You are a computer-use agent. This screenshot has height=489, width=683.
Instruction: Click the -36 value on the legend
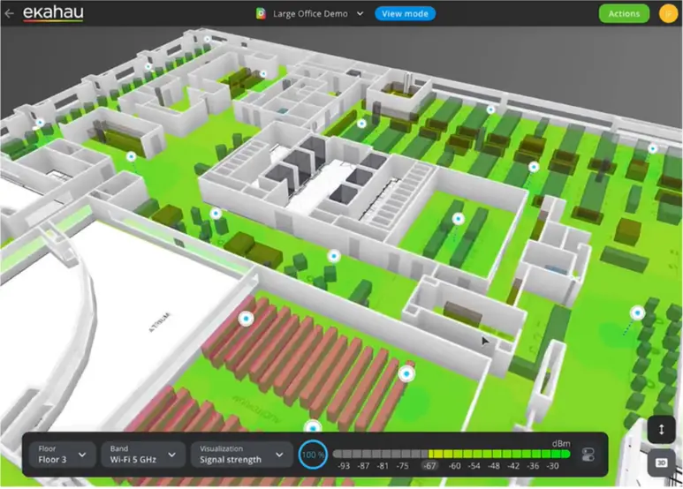point(533,466)
